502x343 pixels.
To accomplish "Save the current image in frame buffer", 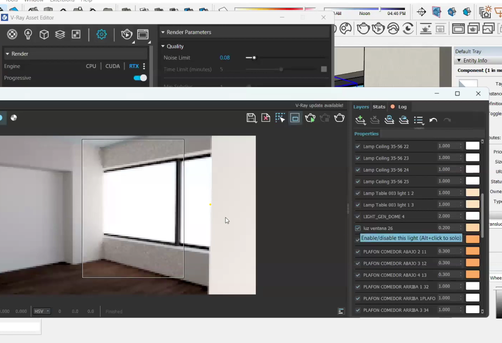I will [251, 118].
